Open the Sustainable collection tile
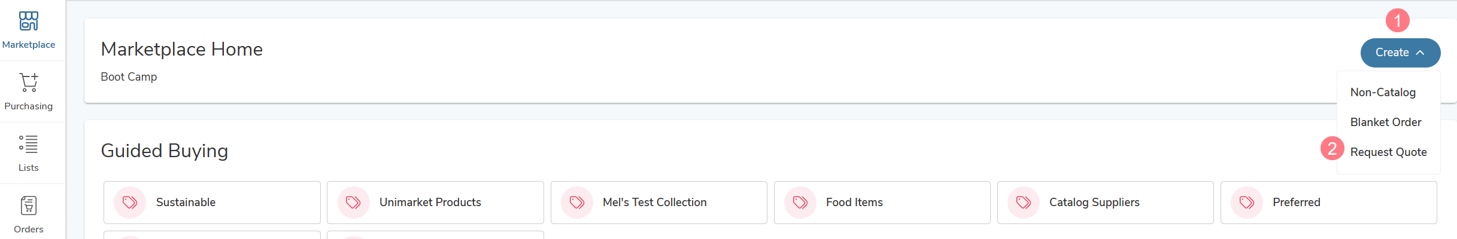Screen dimensions: 1457x239 pos(212,203)
